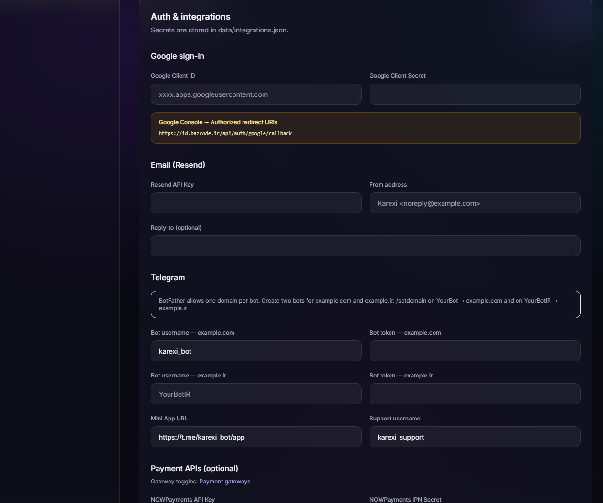Click the 'Auth & integrations' heading
The image size is (603, 503).
click(190, 17)
